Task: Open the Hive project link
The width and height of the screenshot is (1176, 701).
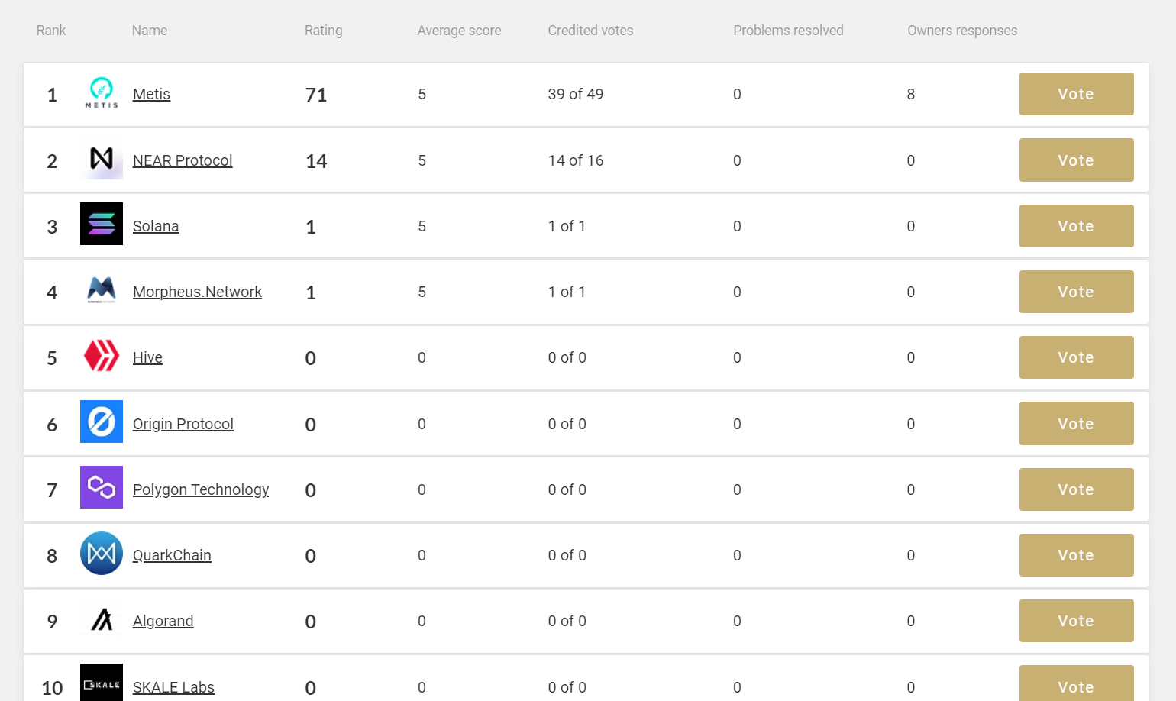Action: pyautogui.click(x=147, y=357)
